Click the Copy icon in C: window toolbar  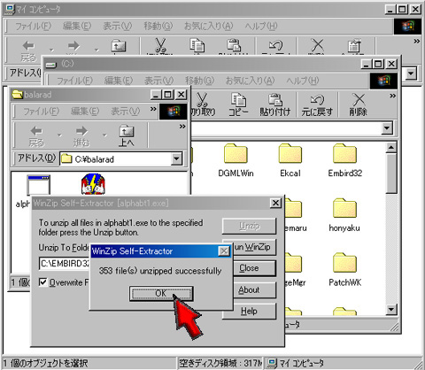(x=238, y=100)
